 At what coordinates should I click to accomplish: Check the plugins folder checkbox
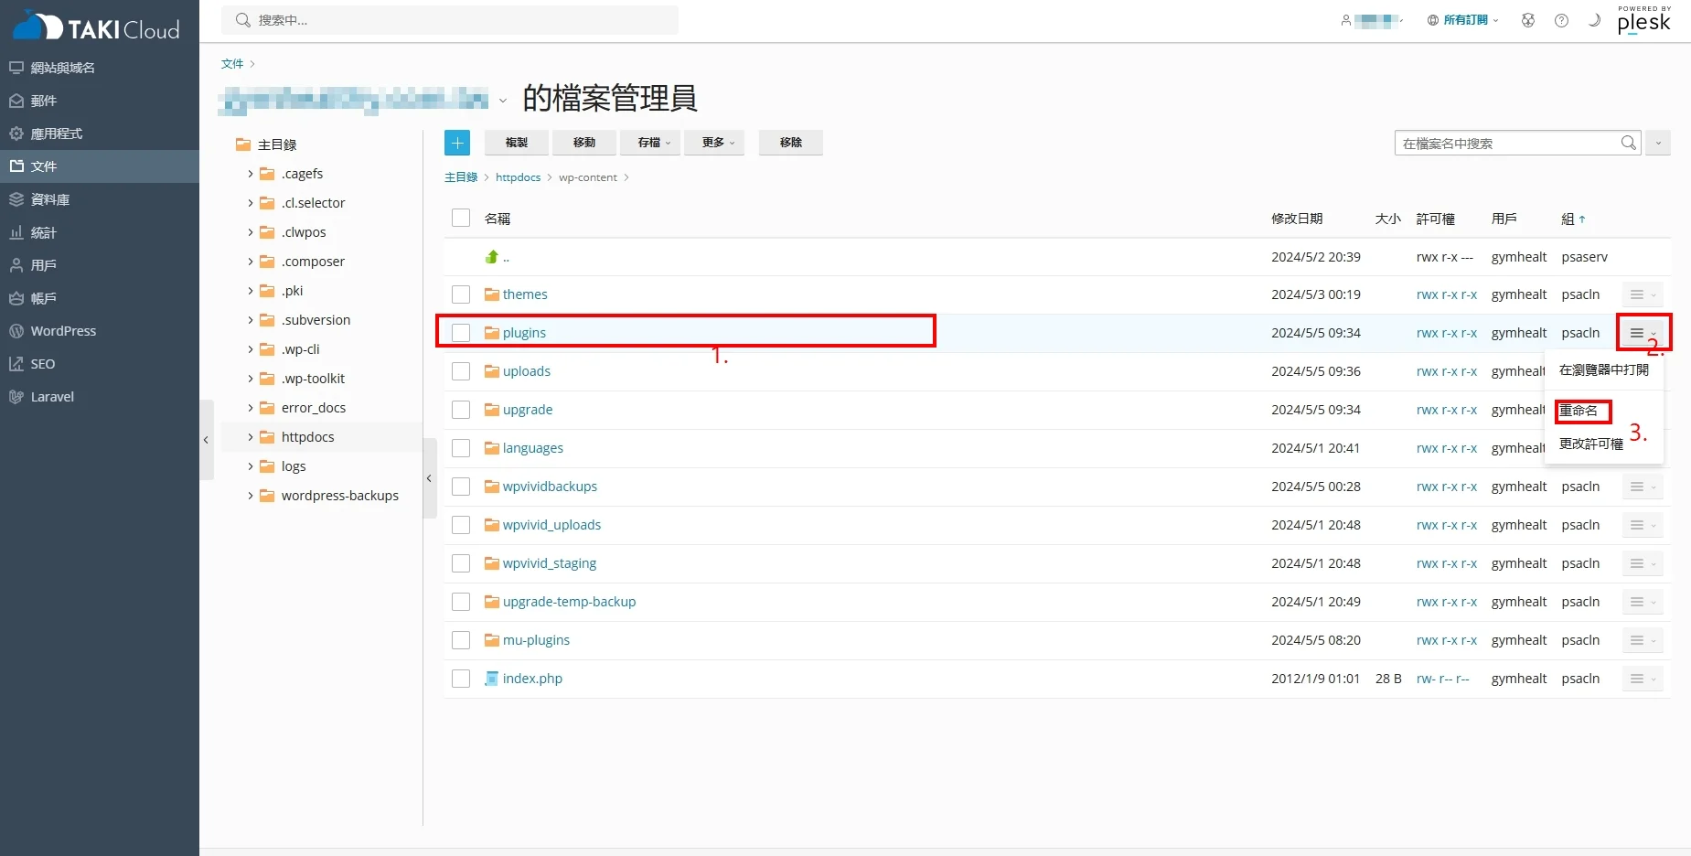point(461,333)
